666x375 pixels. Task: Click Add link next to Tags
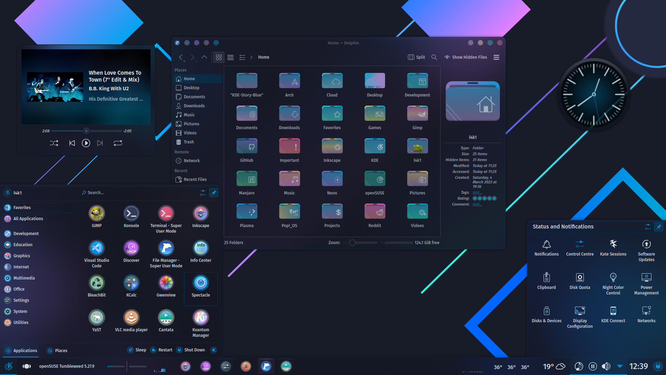(x=477, y=192)
